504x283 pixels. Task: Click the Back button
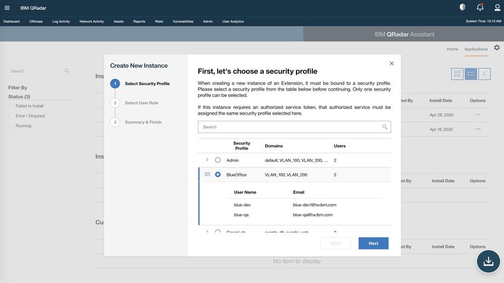336,243
